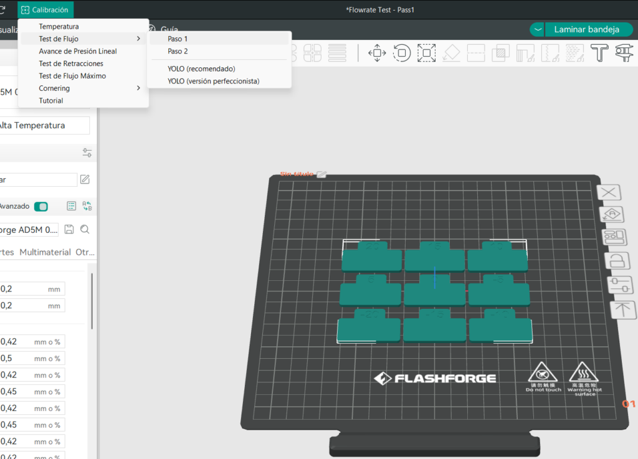Select the Scale tool in toolbar
The width and height of the screenshot is (638, 459).
click(427, 53)
